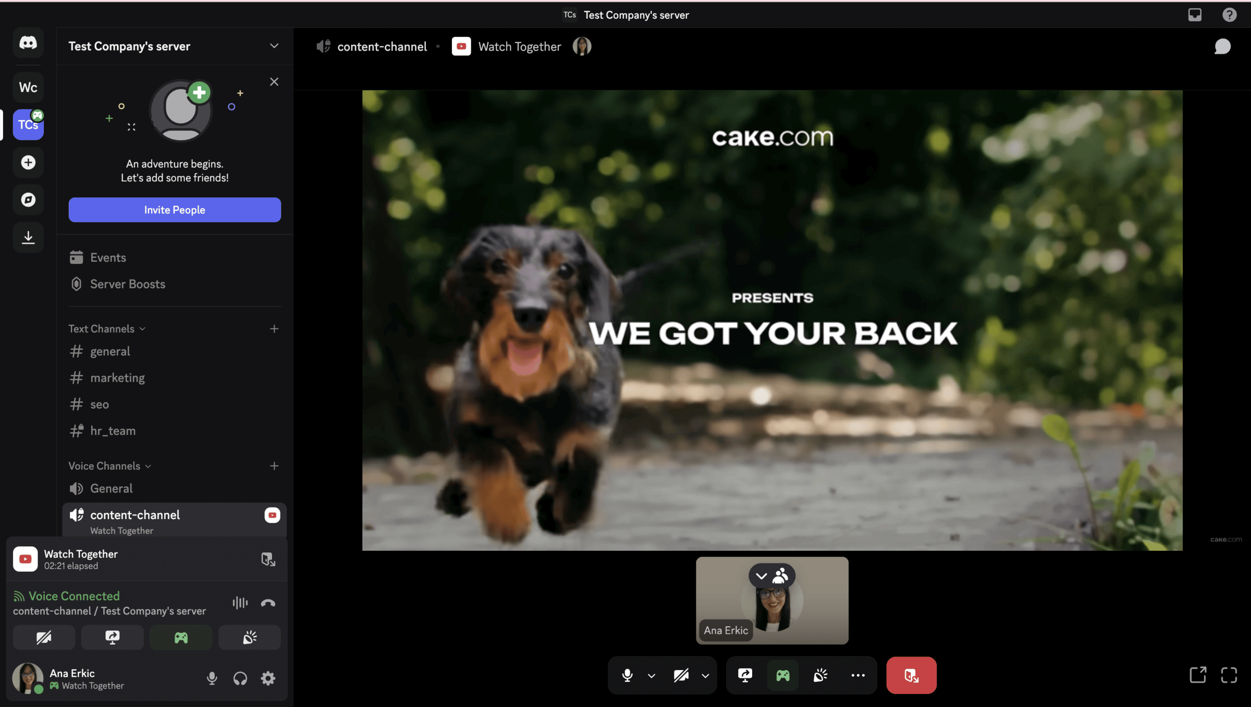Click the Watch Together elapsed activity panel
Viewport: 1251px width, 707px height.
click(147, 559)
